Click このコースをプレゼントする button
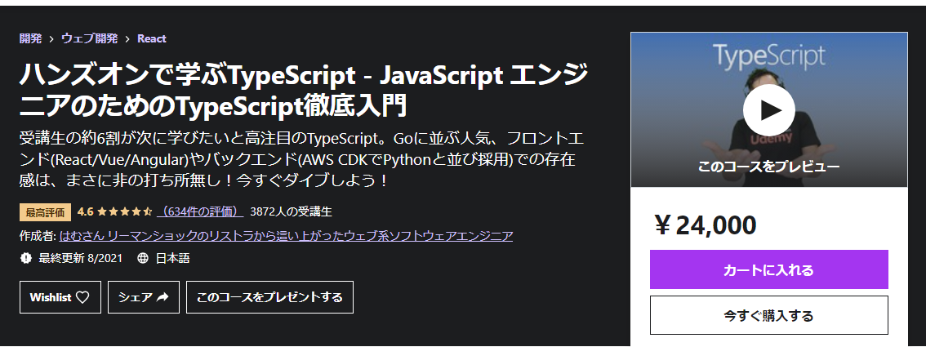The width and height of the screenshot is (926, 347). 270,297
